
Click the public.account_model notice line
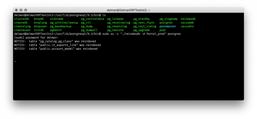[x=56, y=49]
